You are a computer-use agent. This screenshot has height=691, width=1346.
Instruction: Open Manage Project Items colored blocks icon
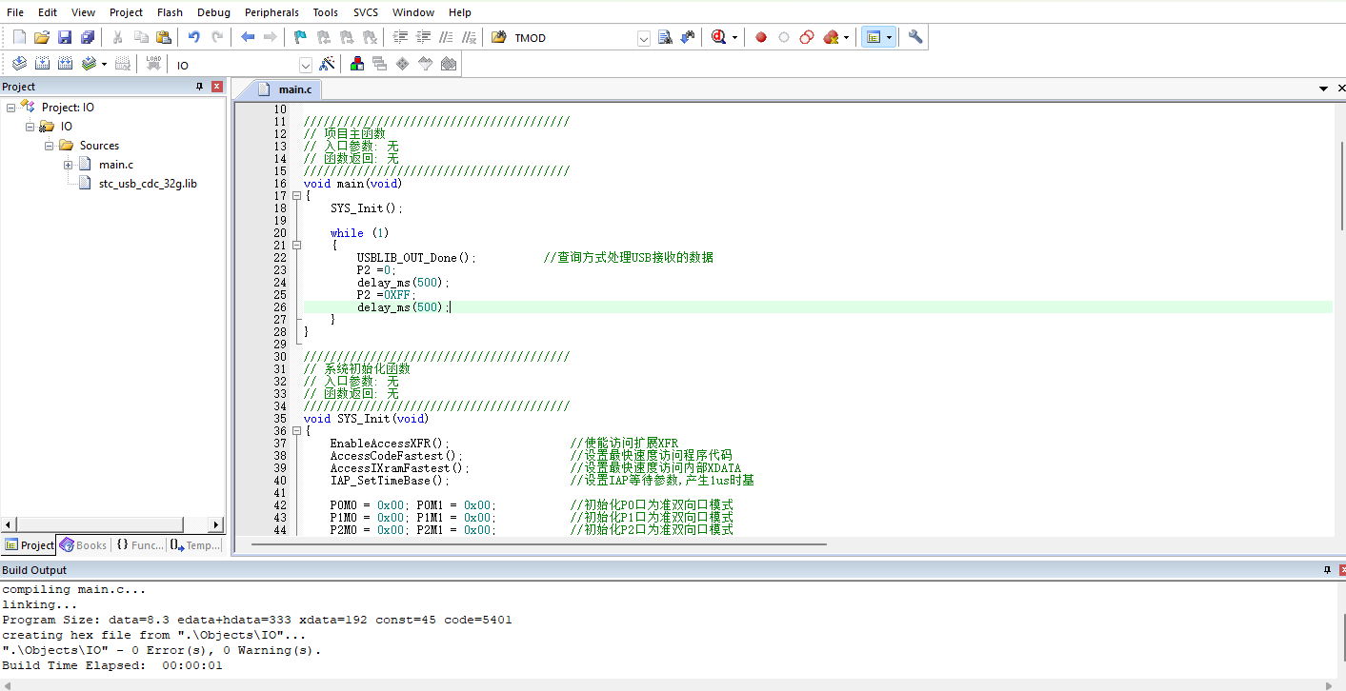pyautogui.click(x=357, y=64)
